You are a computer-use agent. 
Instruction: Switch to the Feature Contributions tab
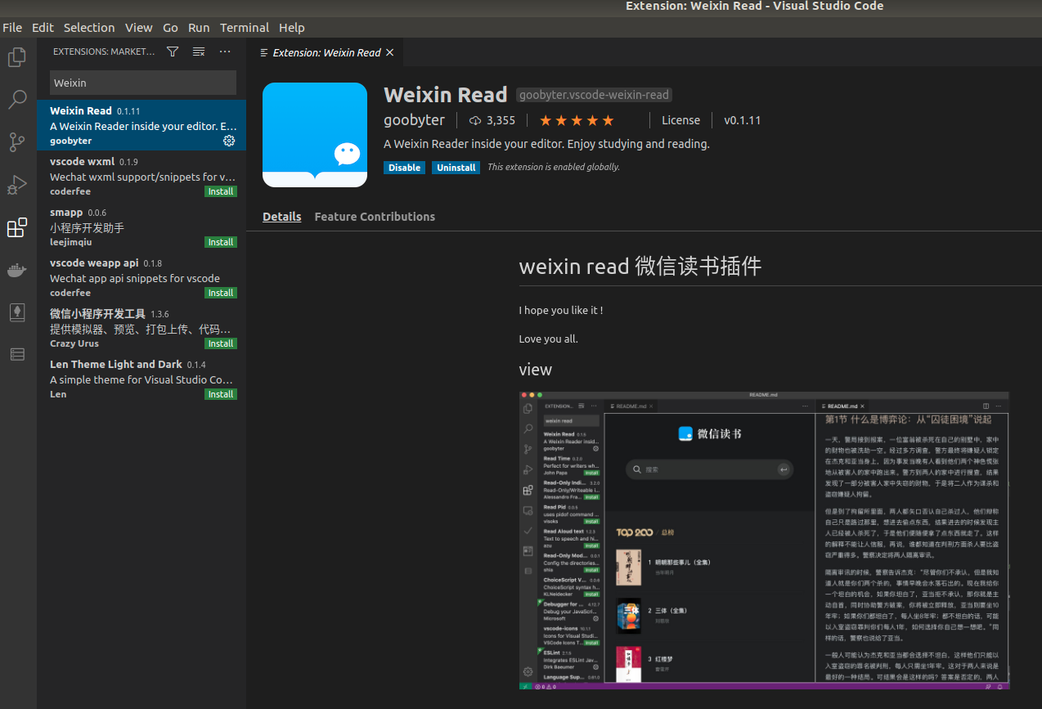click(x=375, y=217)
